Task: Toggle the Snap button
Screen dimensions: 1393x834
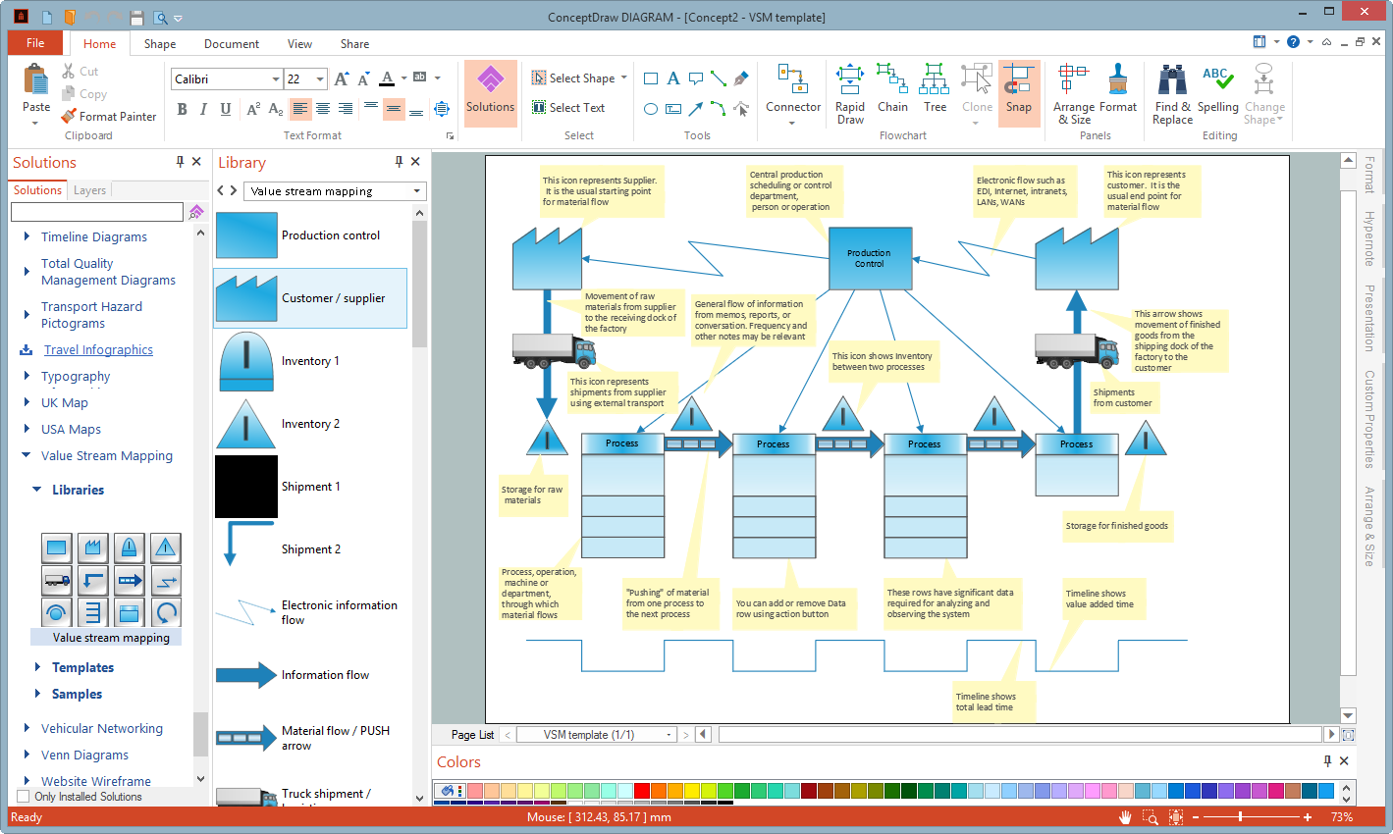Action: 1018,88
